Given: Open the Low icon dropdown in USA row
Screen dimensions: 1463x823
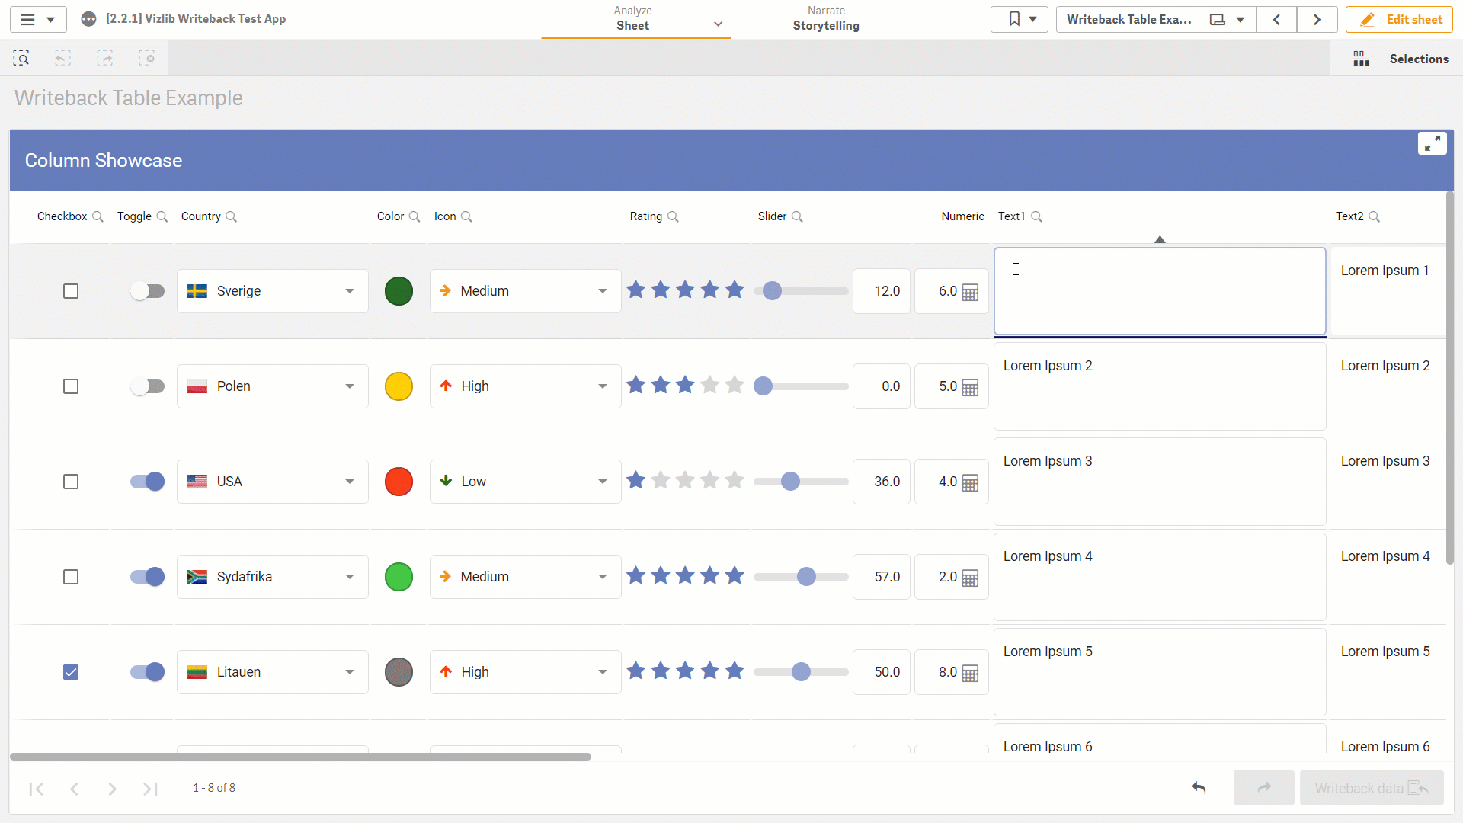Looking at the screenshot, I should click(x=526, y=482).
